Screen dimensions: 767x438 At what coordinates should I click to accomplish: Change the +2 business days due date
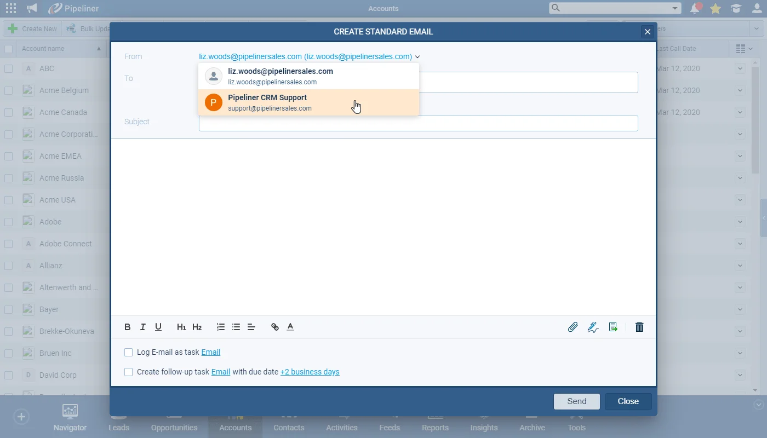[310, 372]
